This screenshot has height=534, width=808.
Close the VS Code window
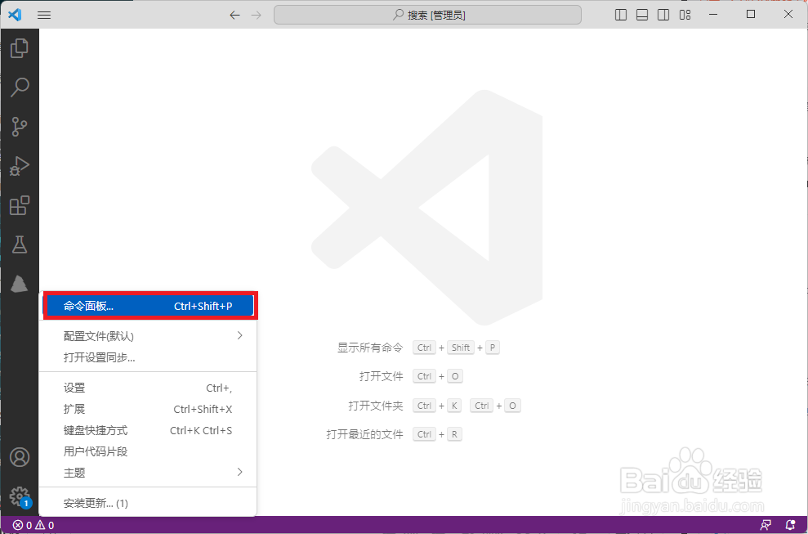(x=788, y=15)
